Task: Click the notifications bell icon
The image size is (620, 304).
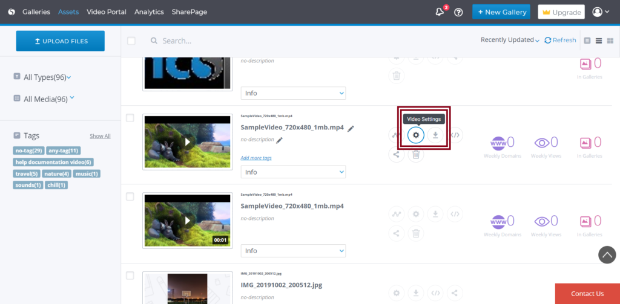Action: pos(440,12)
